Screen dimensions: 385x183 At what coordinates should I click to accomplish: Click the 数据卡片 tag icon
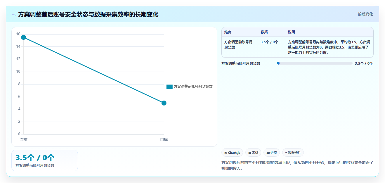coord(286,153)
